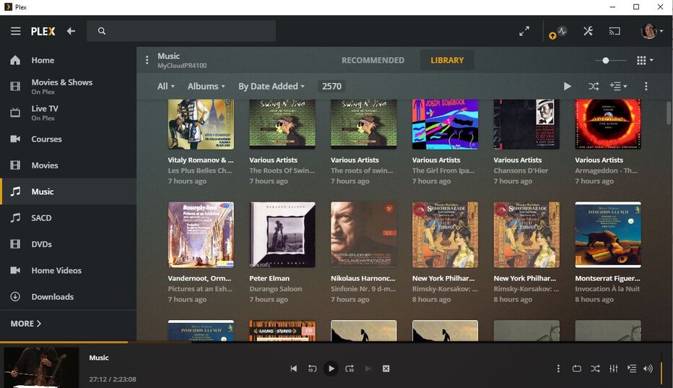Image resolution: width=673 pixels, height=388 pixels.
Task: Open the Albums type dropdown
Action: tap(206, 87)
